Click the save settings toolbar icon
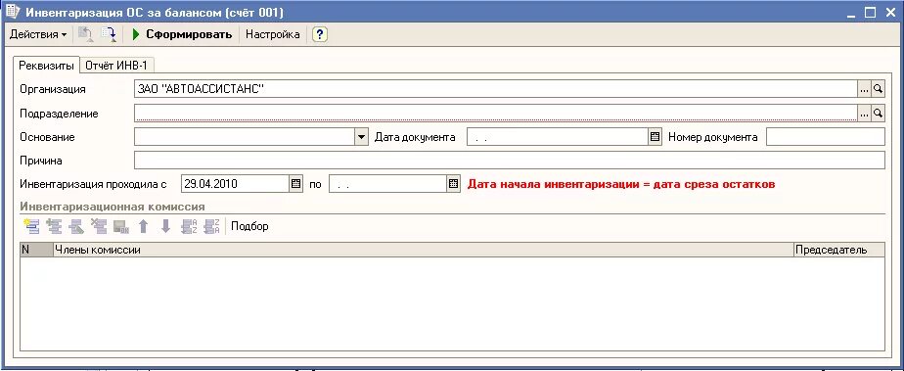Image resolution: width=904 pixels, height=371 pixels. point(109,34)
